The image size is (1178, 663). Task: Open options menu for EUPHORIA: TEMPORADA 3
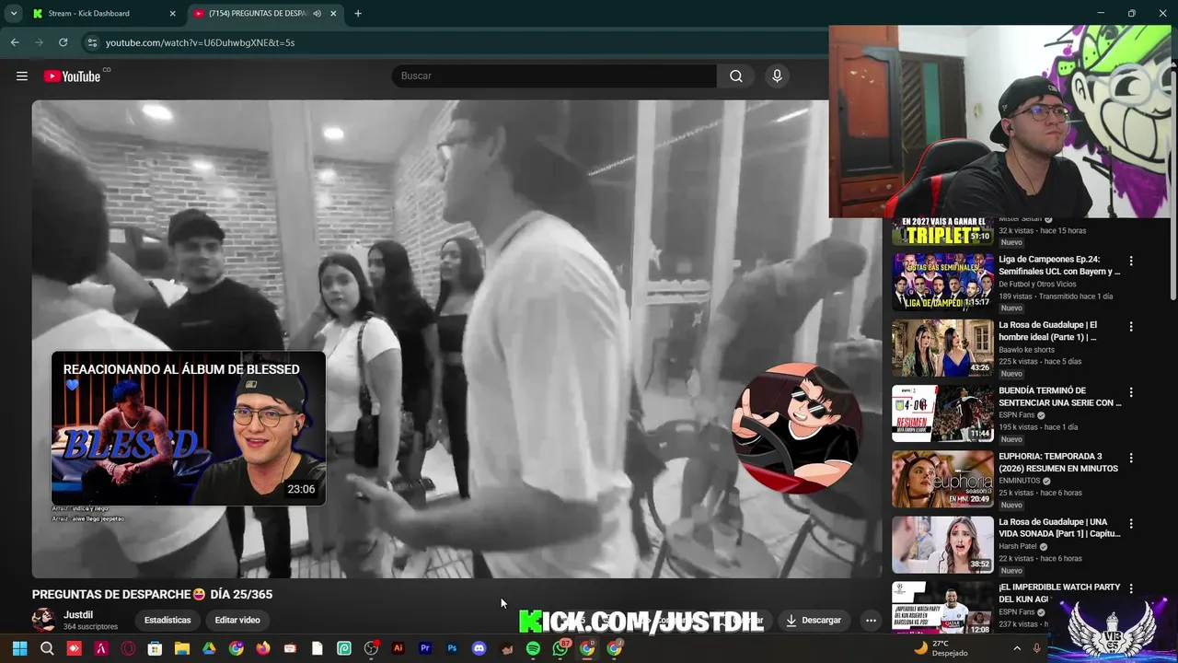tap(1131, 458)
